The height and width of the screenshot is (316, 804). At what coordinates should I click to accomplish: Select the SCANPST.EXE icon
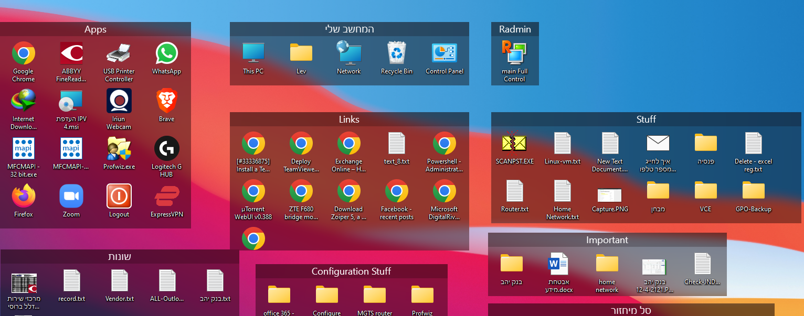coord(514,143)
